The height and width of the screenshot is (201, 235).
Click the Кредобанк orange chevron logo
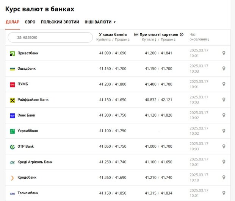tap(12, 178)
